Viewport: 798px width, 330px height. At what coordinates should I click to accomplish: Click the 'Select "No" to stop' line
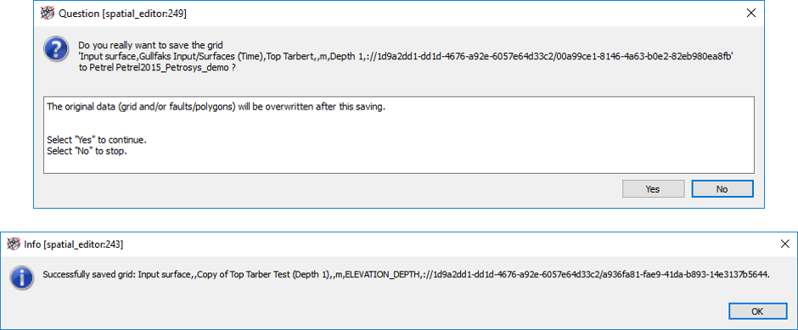[87, 151]
